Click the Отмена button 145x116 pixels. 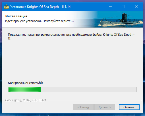[129, 107]
